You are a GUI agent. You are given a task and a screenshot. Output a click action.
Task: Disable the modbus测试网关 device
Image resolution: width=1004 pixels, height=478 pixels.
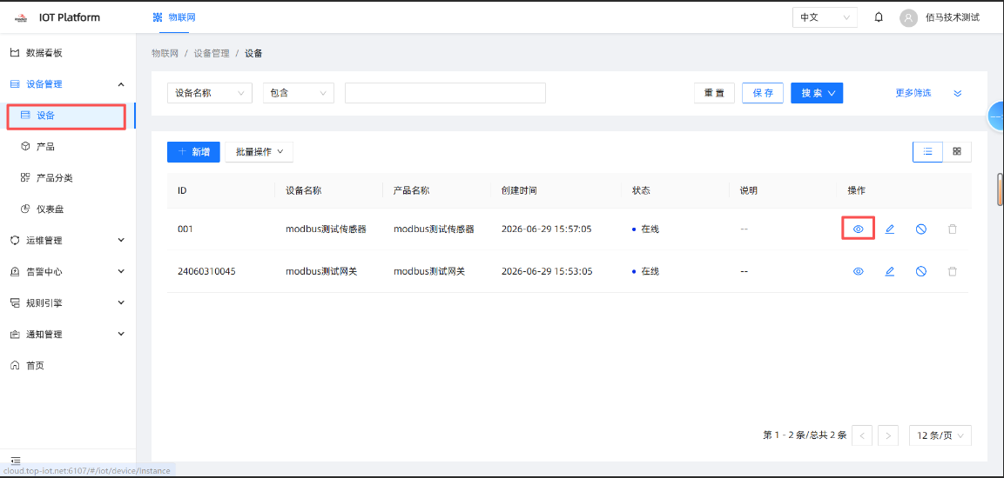[x=920, y=271]
